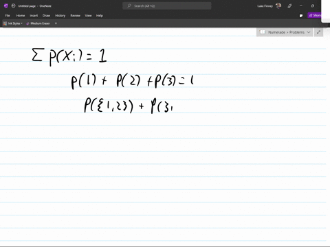Switch to the Home tab

coord(21,16)
